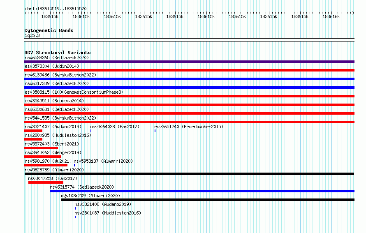The width and height of the screenshot is (366, 233).
Task: Click the right arrow of the ruler
Action: click(x=353, y=13)
